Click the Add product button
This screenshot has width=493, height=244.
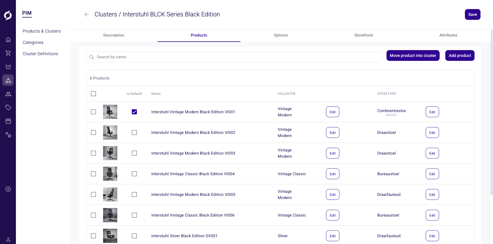coord(460,55)
